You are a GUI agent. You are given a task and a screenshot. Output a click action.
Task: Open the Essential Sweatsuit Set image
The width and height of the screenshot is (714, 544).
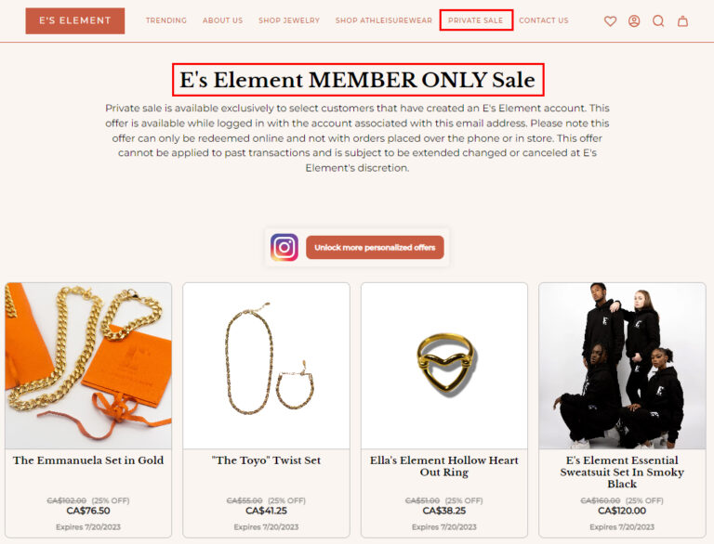point(622,366)
